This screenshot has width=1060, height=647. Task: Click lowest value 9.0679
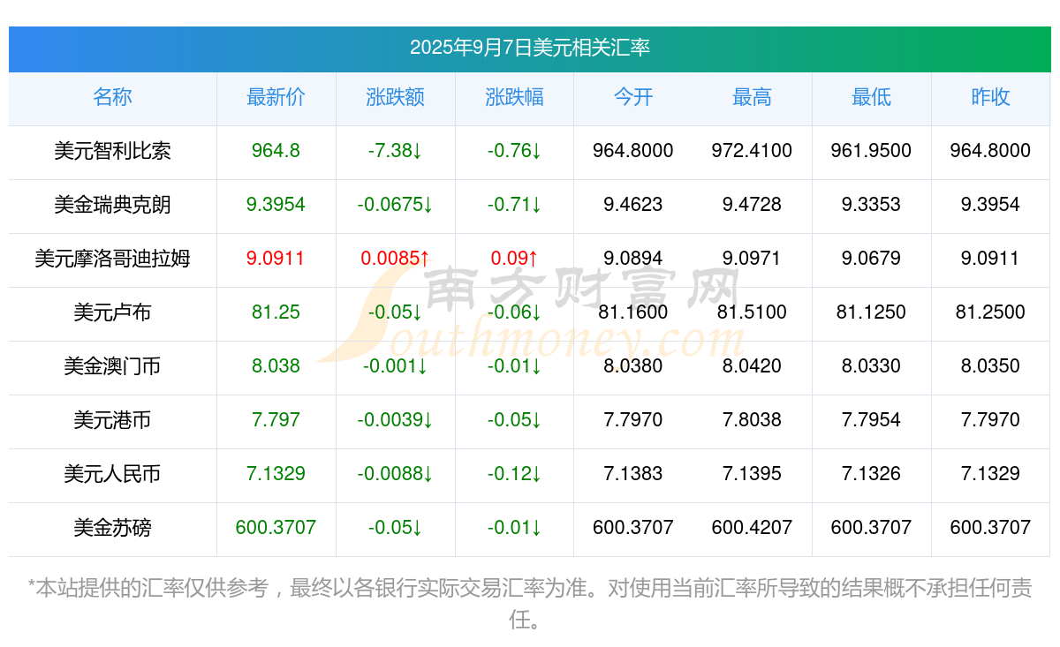point(871,259)
